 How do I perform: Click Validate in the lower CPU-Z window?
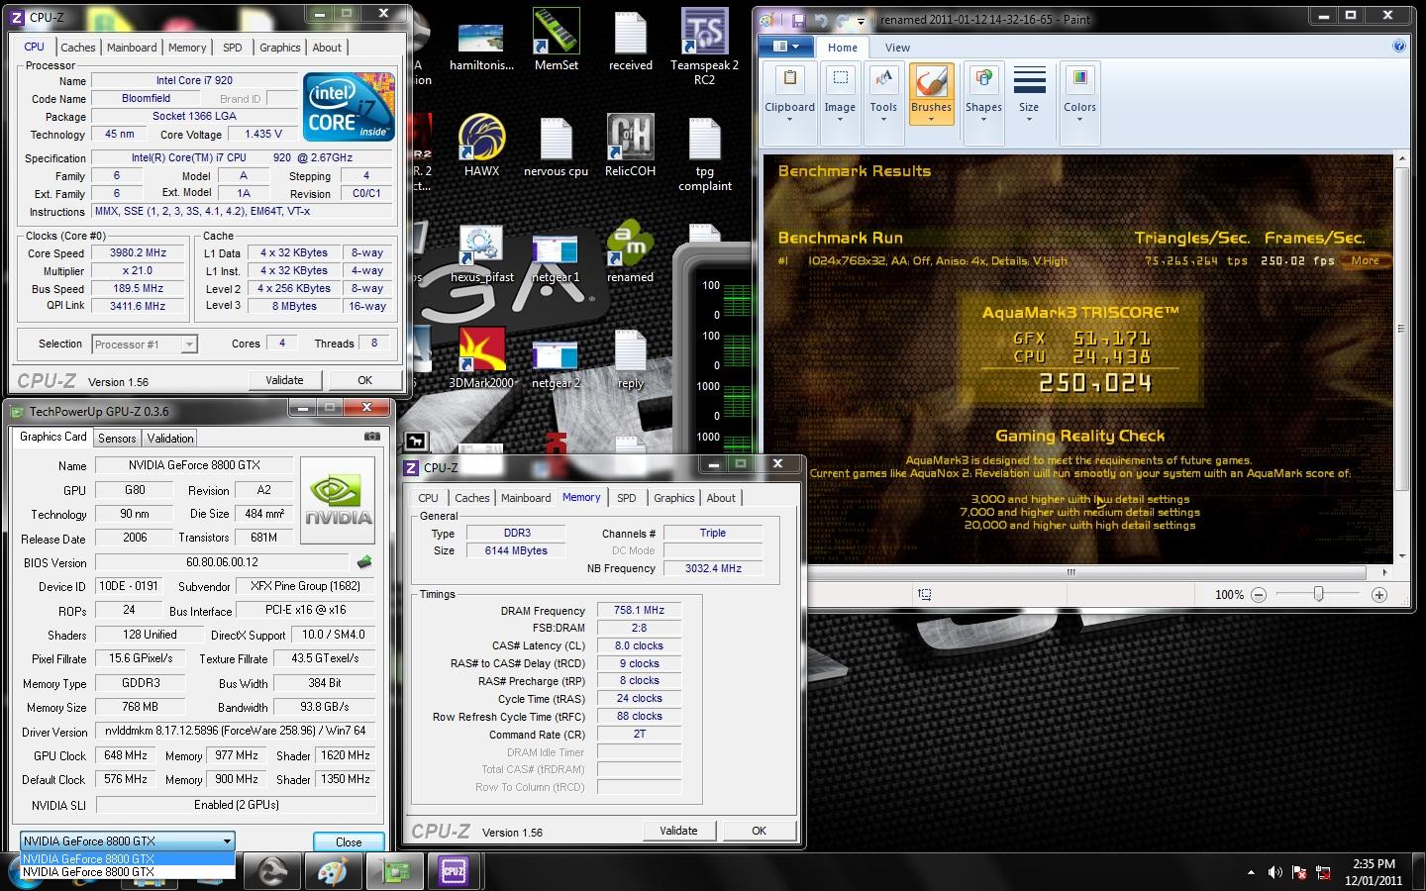678,831
